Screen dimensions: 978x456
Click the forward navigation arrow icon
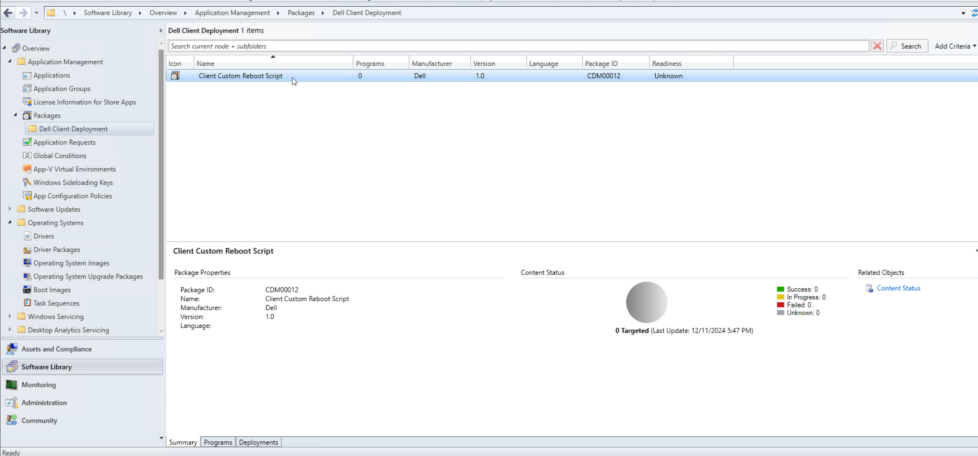(23, 13)
